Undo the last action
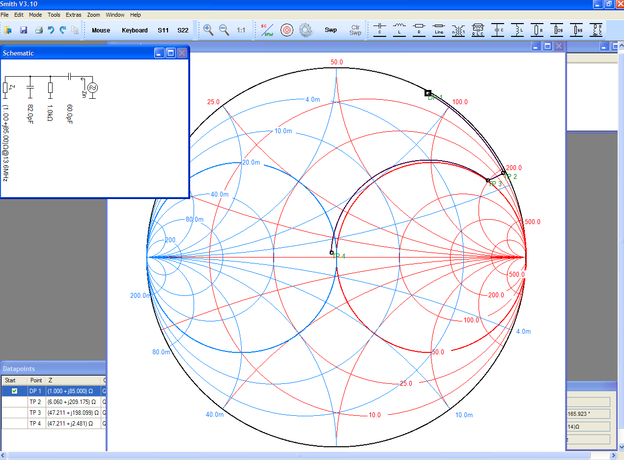 tap(51, 30)
